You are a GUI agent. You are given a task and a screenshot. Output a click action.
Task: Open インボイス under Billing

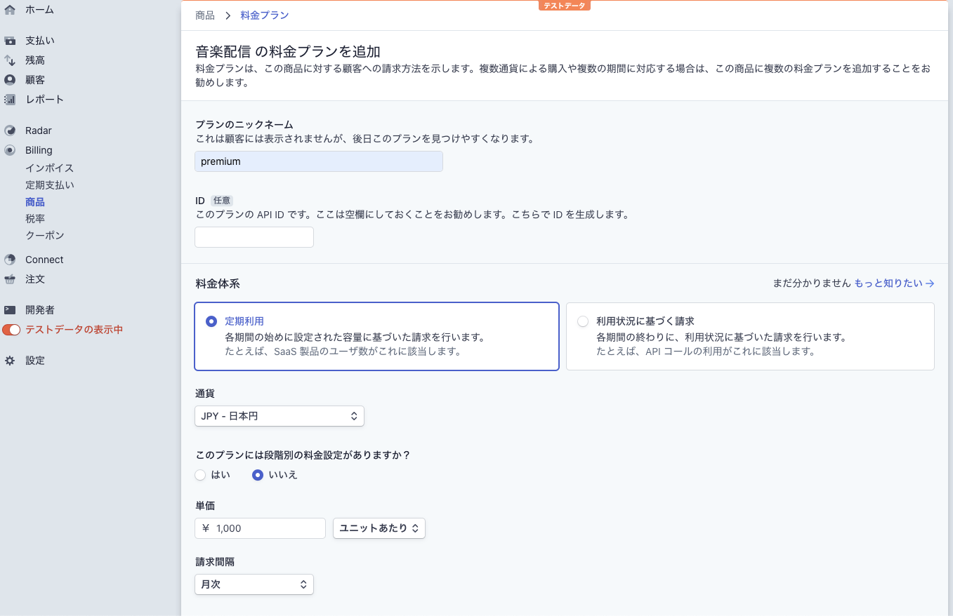click(x=49, y=168)
